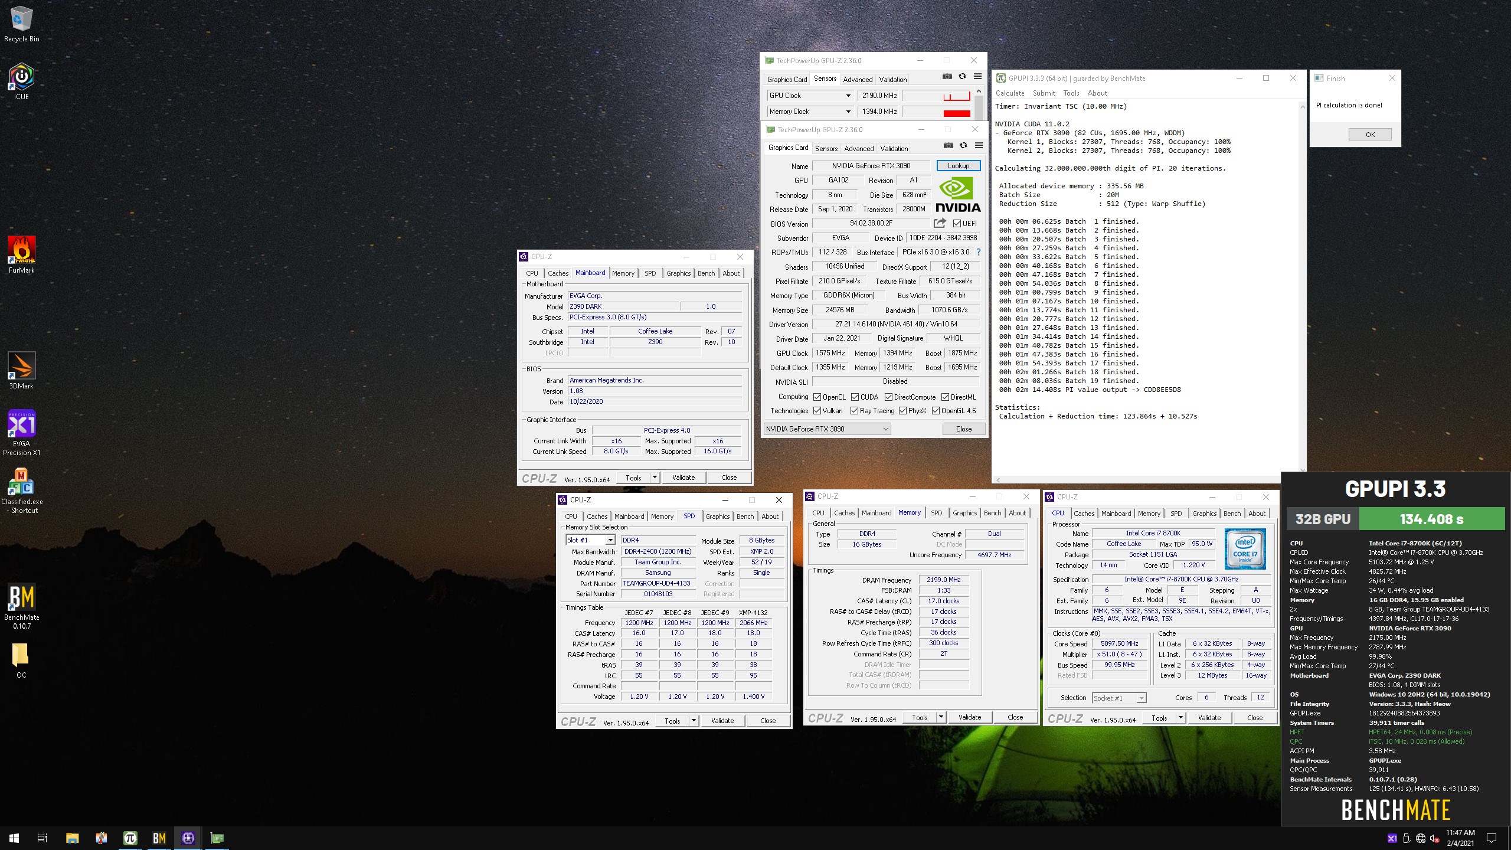Toggle Vulkan technologies checkbox
The image size is (1511, 850).
pos(817,411)
